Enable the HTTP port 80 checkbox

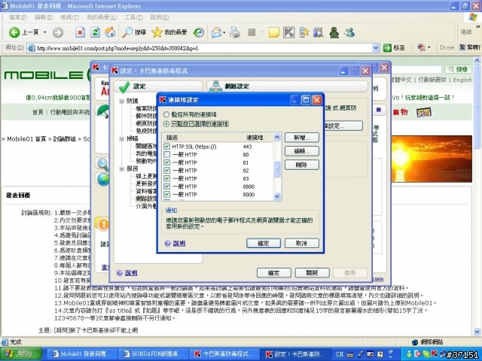(167, 154)
